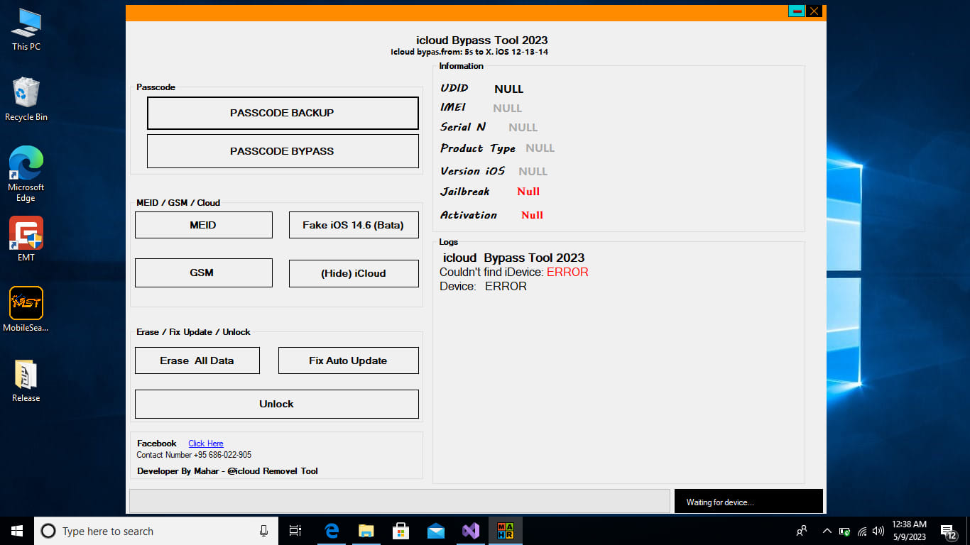Click the Windows Start button

click(17, 531)
